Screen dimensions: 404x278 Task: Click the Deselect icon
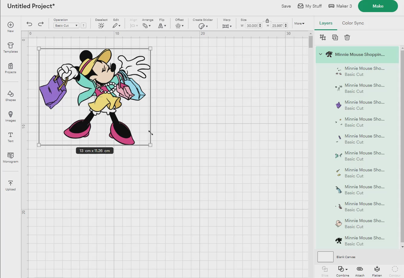pos(101,26)
